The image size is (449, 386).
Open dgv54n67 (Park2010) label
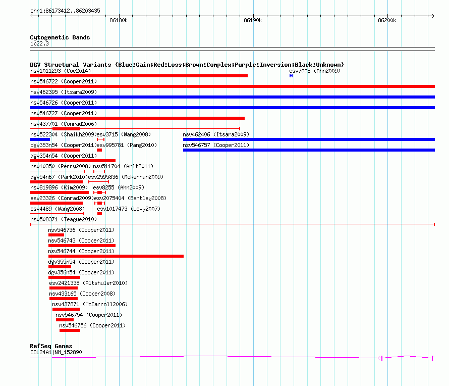click(59, 177)
